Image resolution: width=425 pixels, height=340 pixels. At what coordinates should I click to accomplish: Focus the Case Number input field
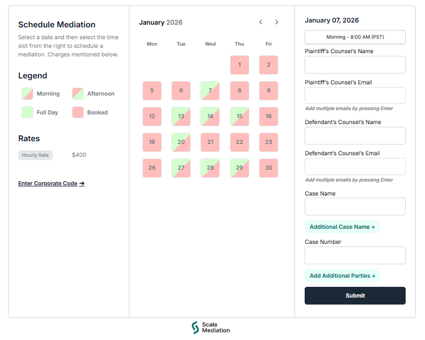tap(355, 256)
